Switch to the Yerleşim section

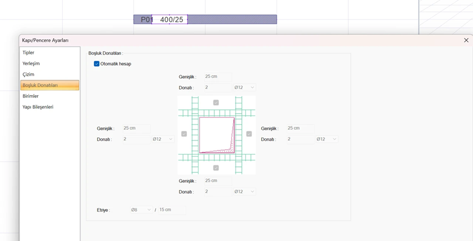click(31, 64)
